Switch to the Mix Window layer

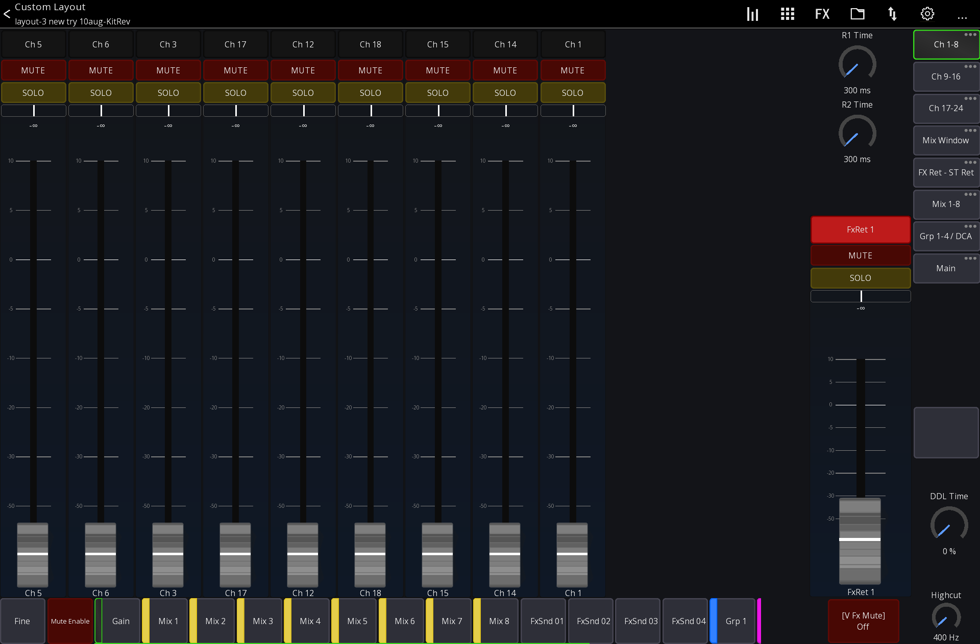(946, 140)
